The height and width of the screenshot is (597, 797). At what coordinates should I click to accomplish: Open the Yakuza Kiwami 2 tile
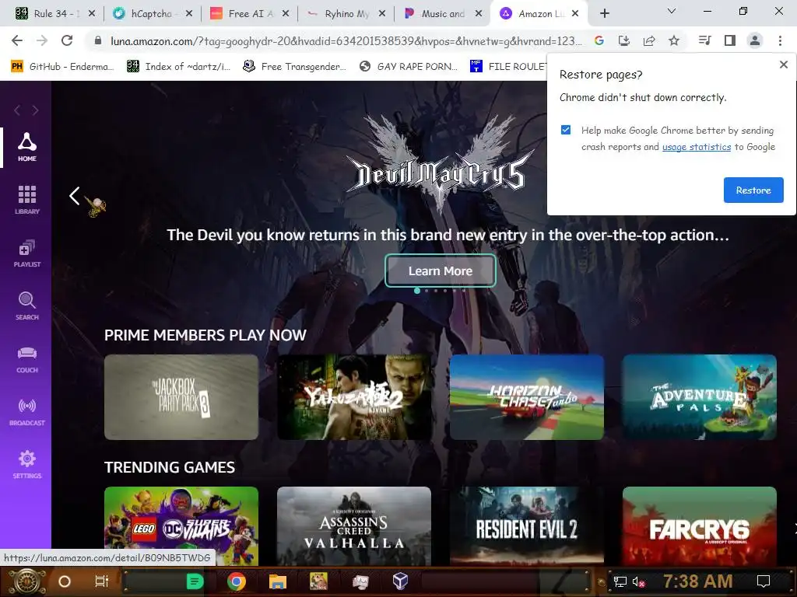[x=354, y=397]
